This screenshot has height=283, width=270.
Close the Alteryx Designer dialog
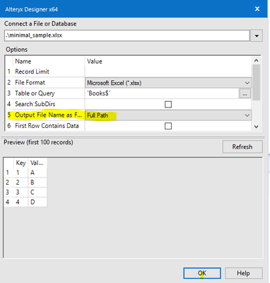[x=257, y=9]
